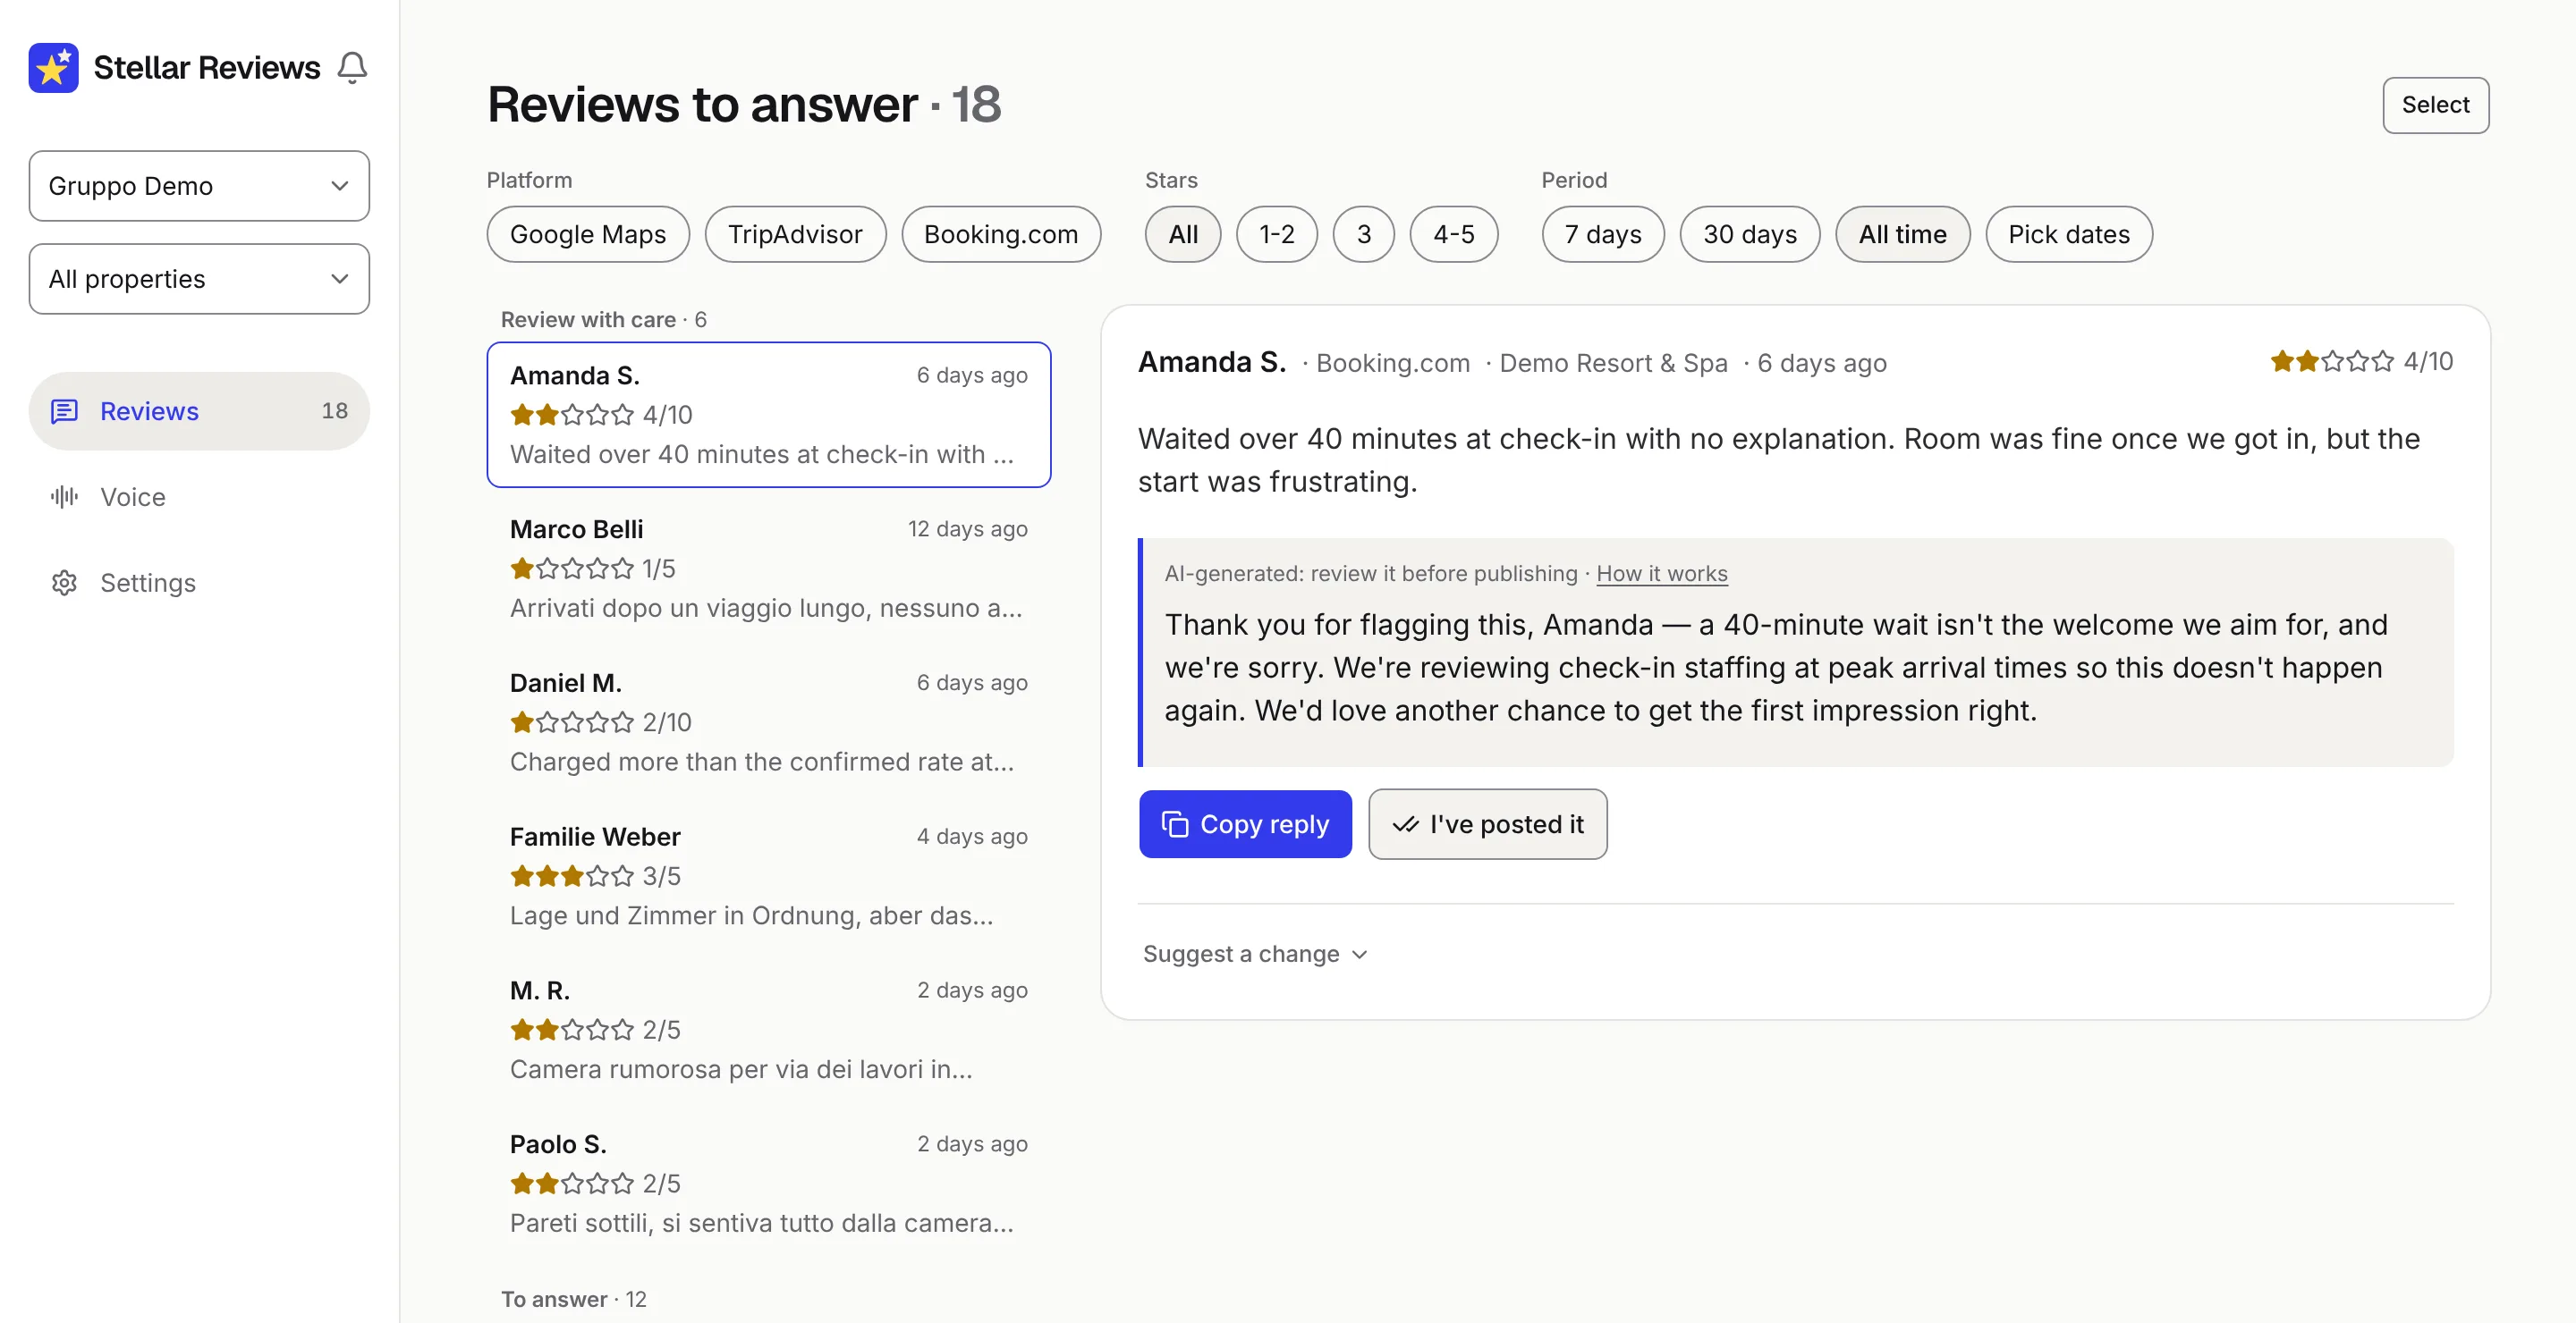This screenshot has width=2576, height=1323.
Task: Click the Reviews chat icon in sidebar
Action: point(65,410)
